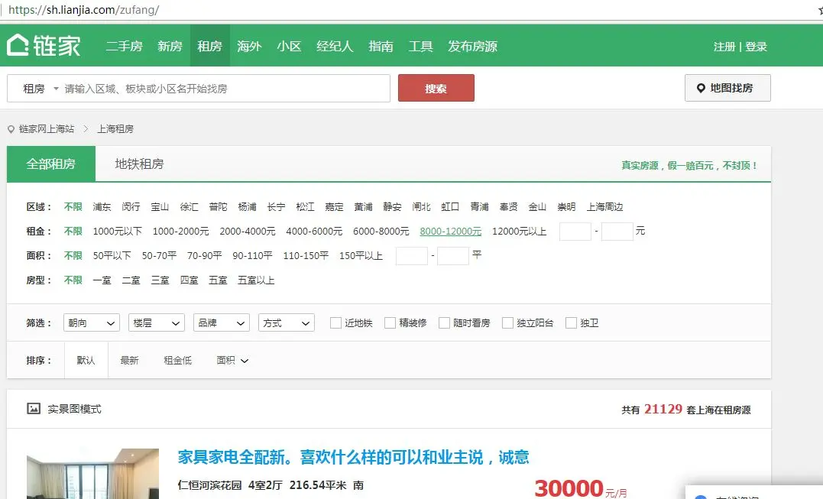Open the 租房 search type dropdown
This screenshot has height=499, width=823.
click(x=41, y=89)
